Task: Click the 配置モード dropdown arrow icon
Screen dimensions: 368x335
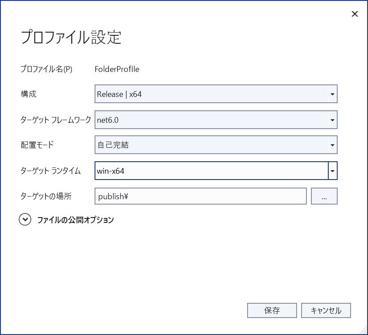Action: pyautogui.click(x=332, y=145)
